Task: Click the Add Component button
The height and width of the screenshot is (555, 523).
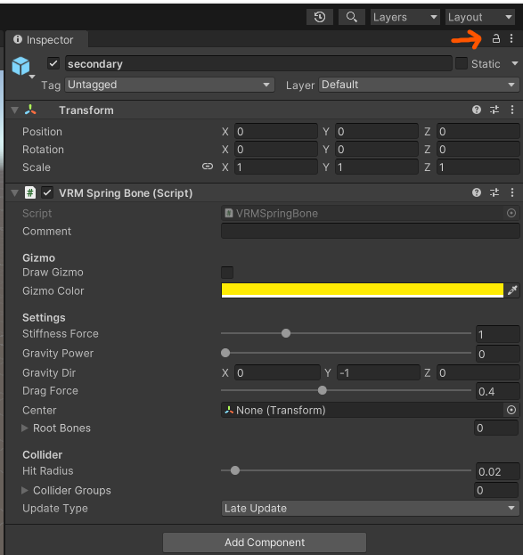Action: pos(265,543)
